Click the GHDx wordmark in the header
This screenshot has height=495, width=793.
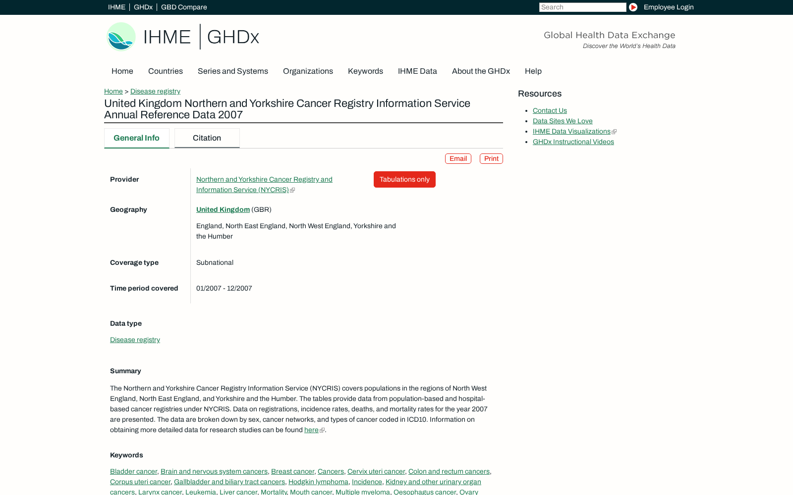coord(233,37)
